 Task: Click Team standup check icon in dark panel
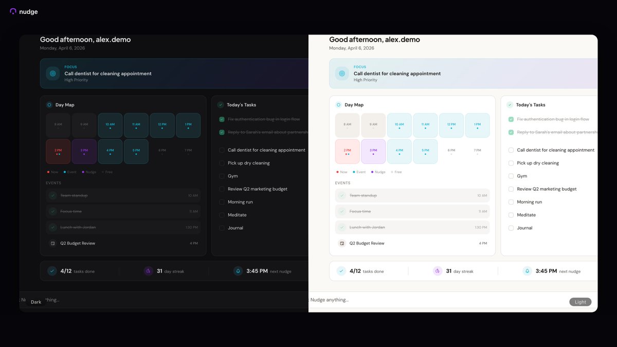click(x=52, y=195)
